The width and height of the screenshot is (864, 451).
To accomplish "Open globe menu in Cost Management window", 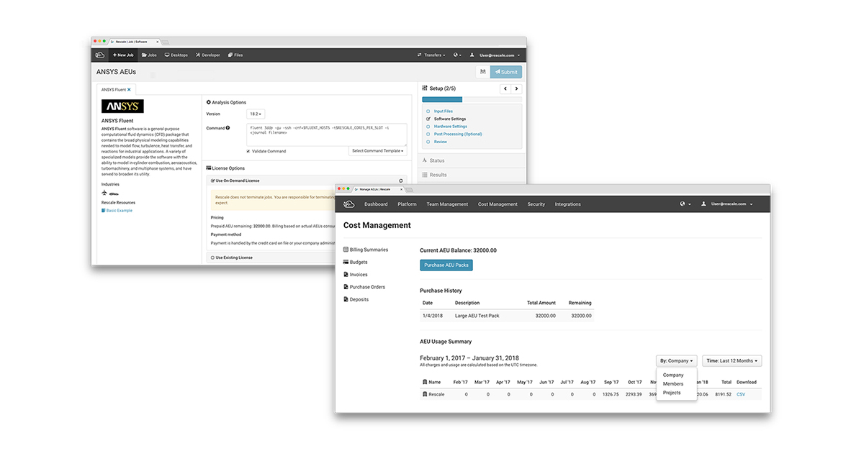I will click(685, 204).
